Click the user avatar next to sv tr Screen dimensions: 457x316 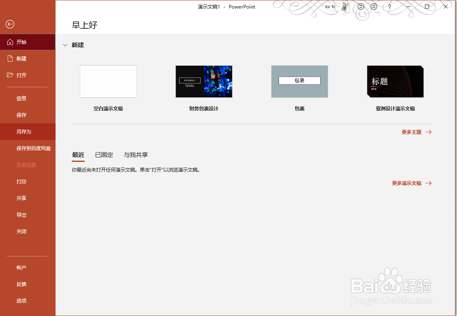tap(345, 6)
